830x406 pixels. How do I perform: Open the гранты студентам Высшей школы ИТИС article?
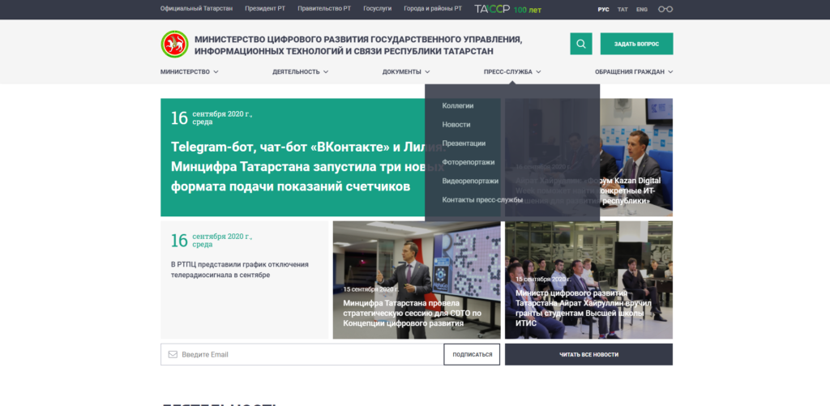(x=588, y=280)
